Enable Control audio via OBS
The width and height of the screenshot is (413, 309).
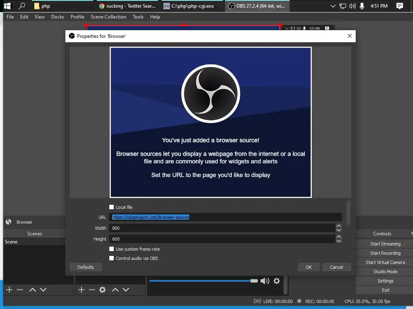pos(112,258)
